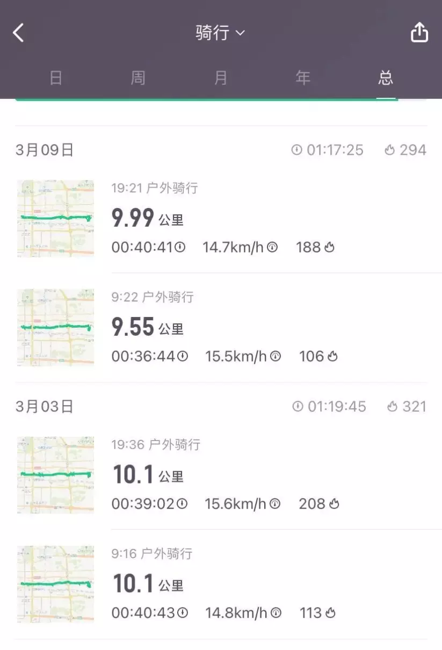
Task: Tap the flame icon beside 321
Action: click(393, 407)
